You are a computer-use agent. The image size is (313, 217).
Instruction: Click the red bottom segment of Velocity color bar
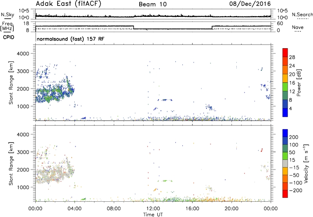(285, 194)
